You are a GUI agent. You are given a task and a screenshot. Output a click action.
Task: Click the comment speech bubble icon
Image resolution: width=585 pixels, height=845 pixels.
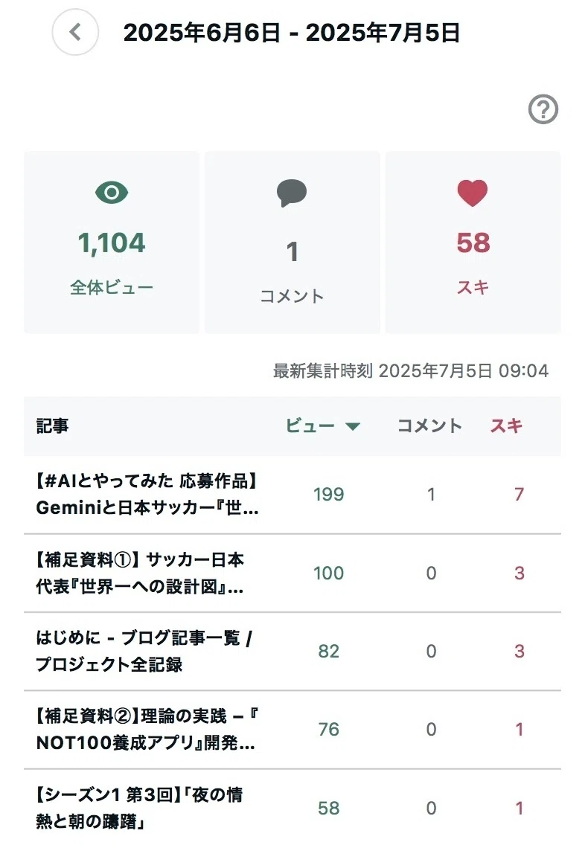pyautogui.click(x=292, y=193)
